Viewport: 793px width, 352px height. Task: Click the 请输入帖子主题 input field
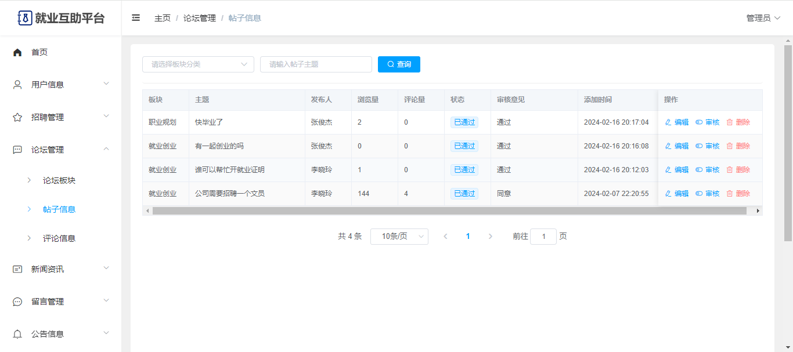coord(316,64)
